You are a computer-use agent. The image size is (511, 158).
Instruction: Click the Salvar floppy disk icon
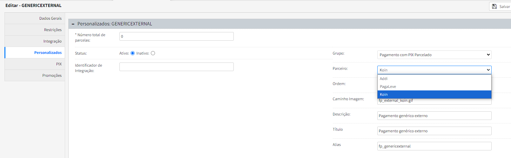tap(494, 6)
